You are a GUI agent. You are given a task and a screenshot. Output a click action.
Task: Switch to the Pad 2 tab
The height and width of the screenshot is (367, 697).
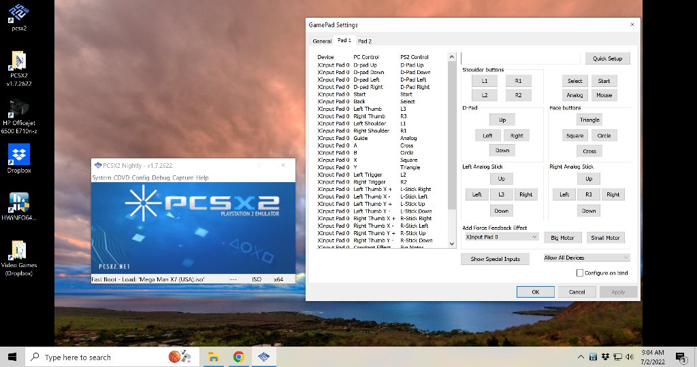(x=365, y=41)
